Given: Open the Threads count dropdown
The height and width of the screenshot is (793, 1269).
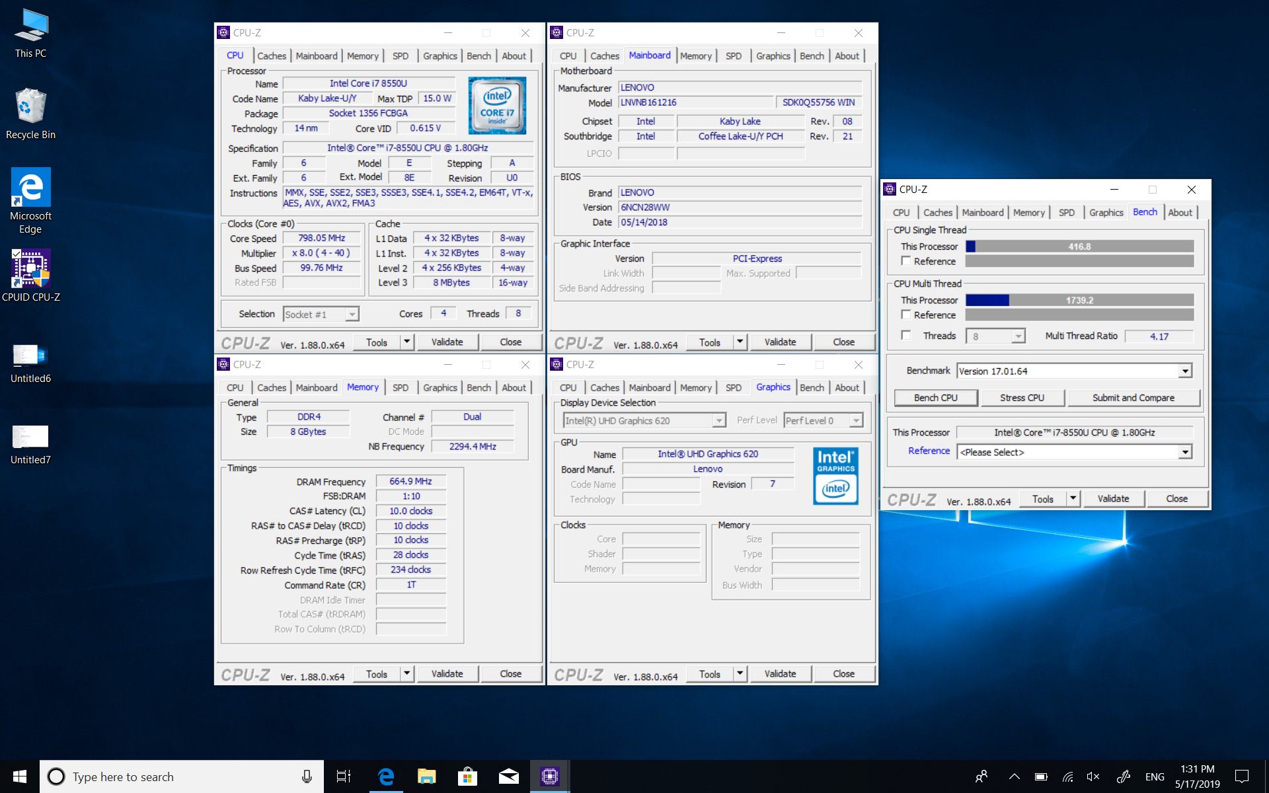Looking at the screenshot, I should pos(1019,336).
